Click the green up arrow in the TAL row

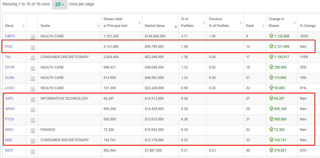coord(271,57)
